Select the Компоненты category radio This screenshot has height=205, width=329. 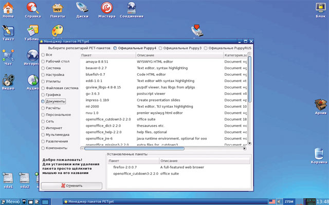43,148
